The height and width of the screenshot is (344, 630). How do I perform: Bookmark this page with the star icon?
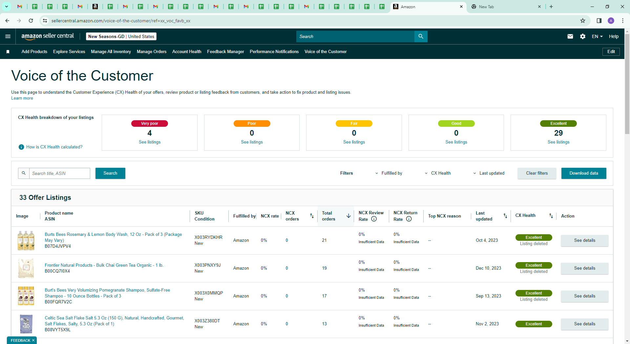click(583, 21)
